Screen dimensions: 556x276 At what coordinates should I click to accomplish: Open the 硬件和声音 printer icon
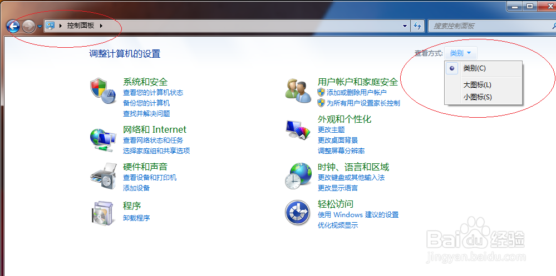(104, 176)
